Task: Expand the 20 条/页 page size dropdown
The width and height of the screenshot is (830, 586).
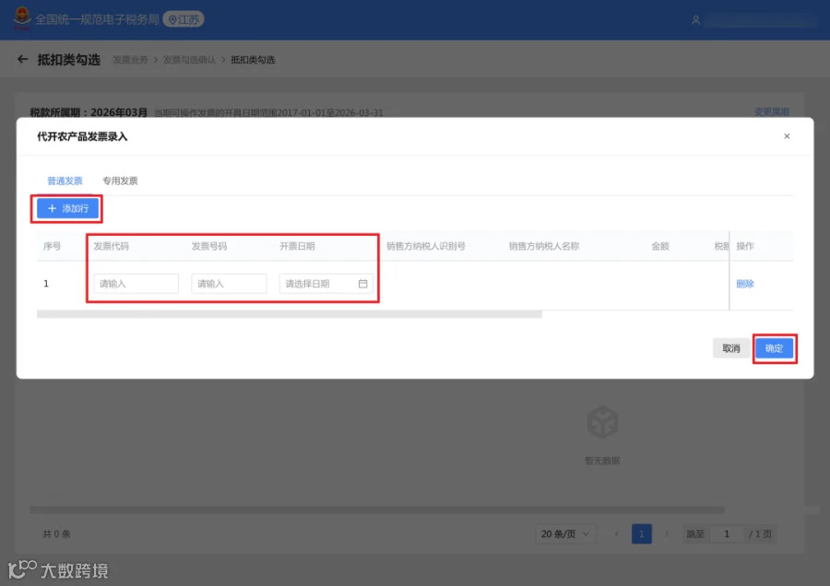Action: pyautogui.click(x=564, y=534)
